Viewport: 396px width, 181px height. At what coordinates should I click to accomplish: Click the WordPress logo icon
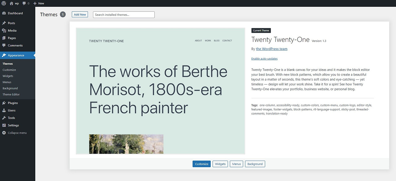point(4,3)
